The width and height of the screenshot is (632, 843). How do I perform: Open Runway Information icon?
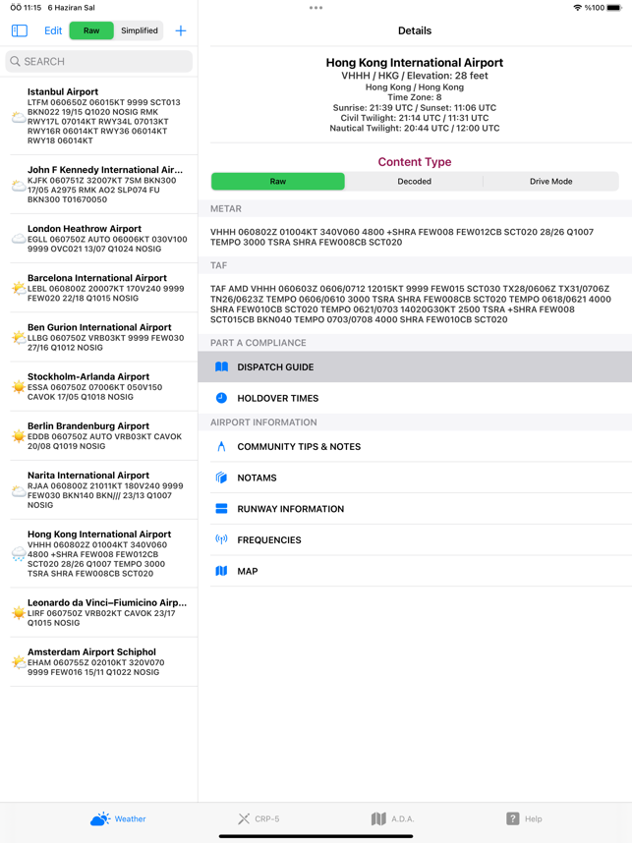(x=221, y=509)
